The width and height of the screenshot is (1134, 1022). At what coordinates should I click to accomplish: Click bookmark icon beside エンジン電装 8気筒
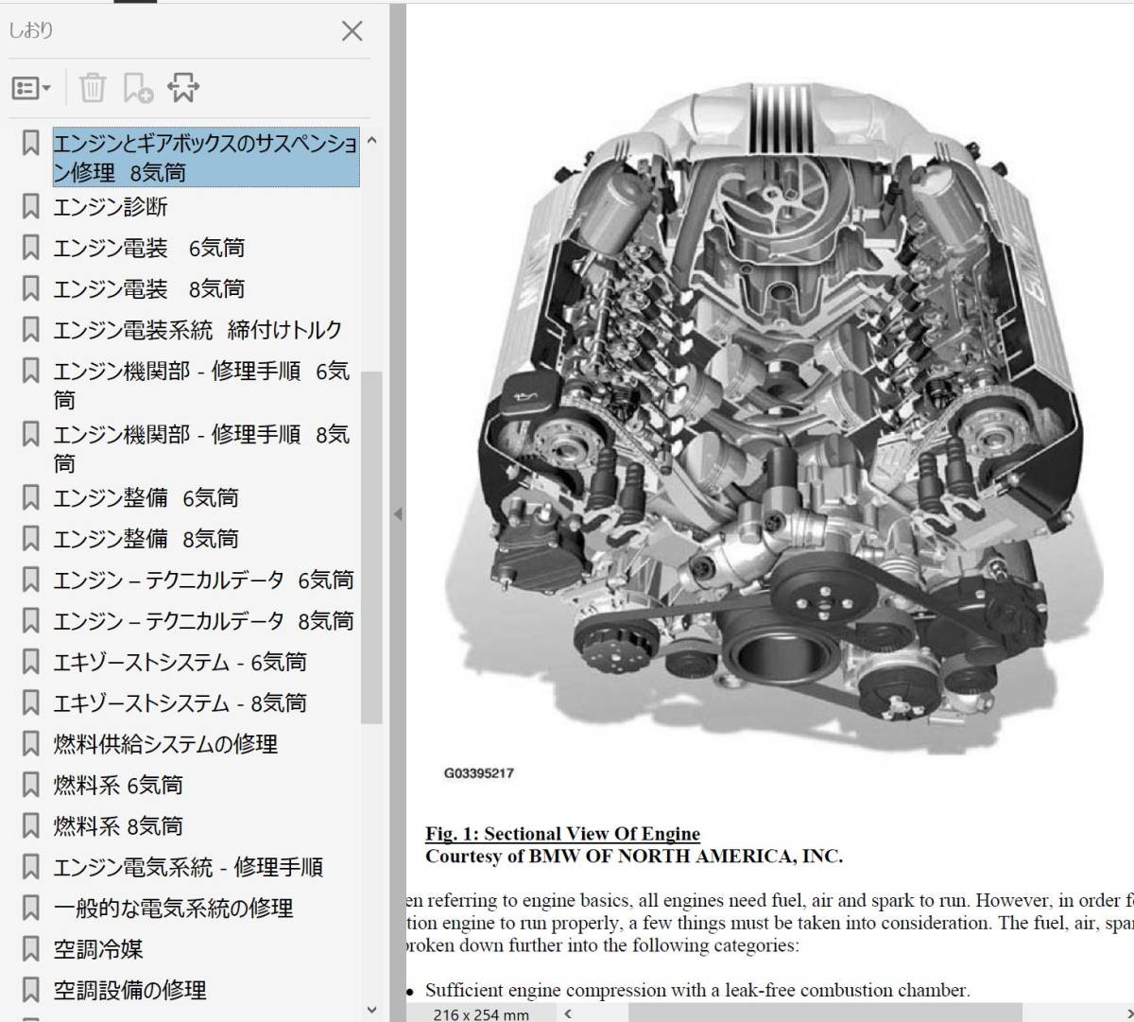click(31, 288)
